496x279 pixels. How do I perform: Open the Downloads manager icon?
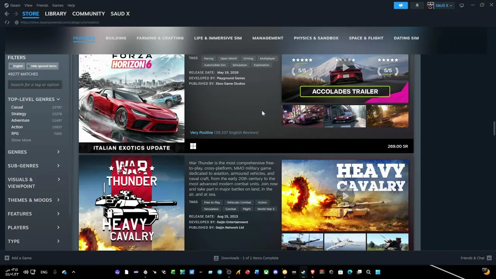pyautogui.click(x=216, y=258)
